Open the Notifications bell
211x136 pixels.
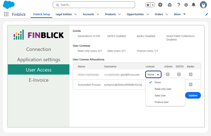tap(193, 5)
